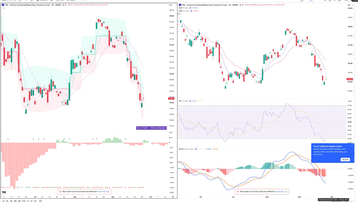Close the AI Copilot promo popup
This screenshot has height=203, width=358.
(352, 146)
